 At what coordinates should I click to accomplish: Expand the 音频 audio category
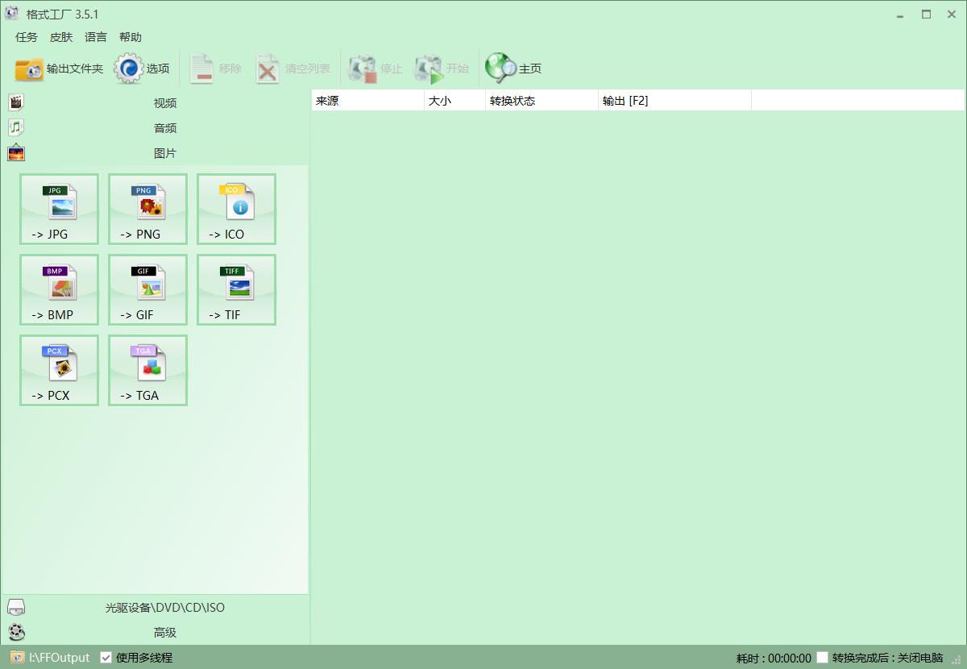(164, 128)
